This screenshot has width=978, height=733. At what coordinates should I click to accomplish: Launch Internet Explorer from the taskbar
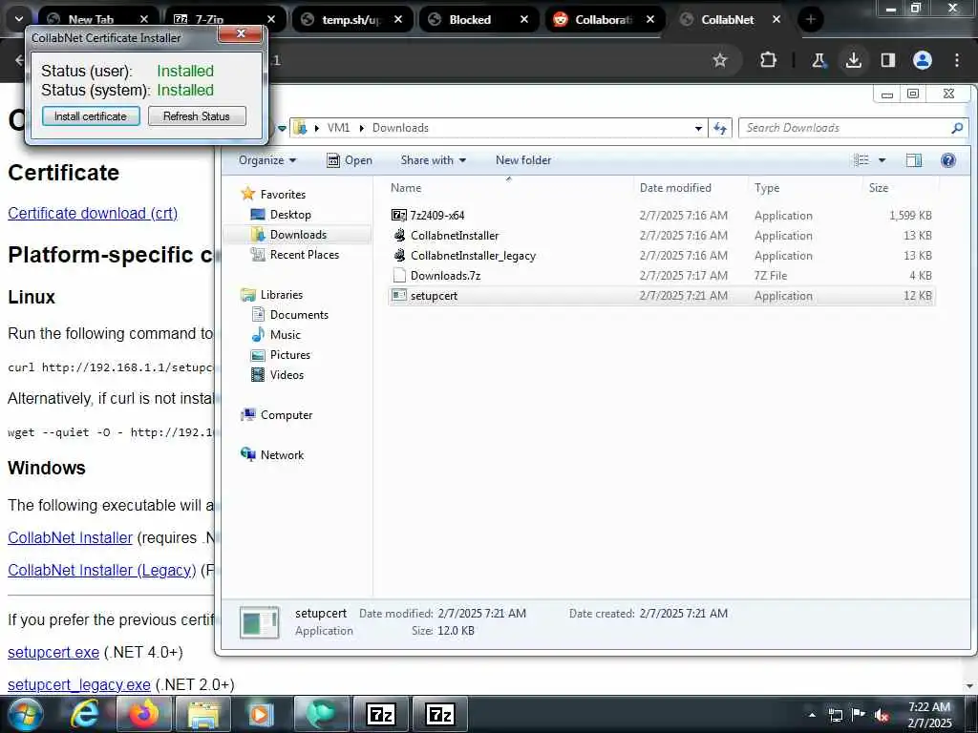(85, 714)
